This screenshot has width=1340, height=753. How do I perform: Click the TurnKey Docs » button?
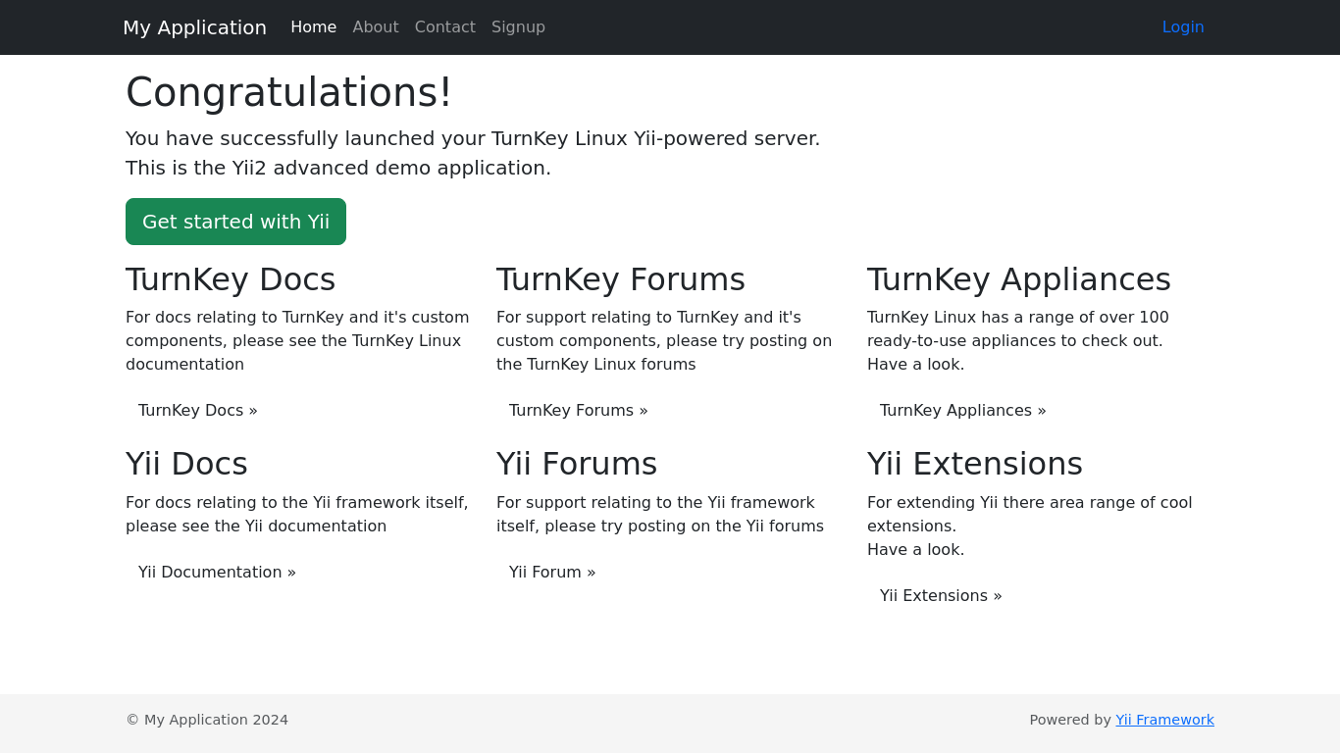click(x=197, y=411)
